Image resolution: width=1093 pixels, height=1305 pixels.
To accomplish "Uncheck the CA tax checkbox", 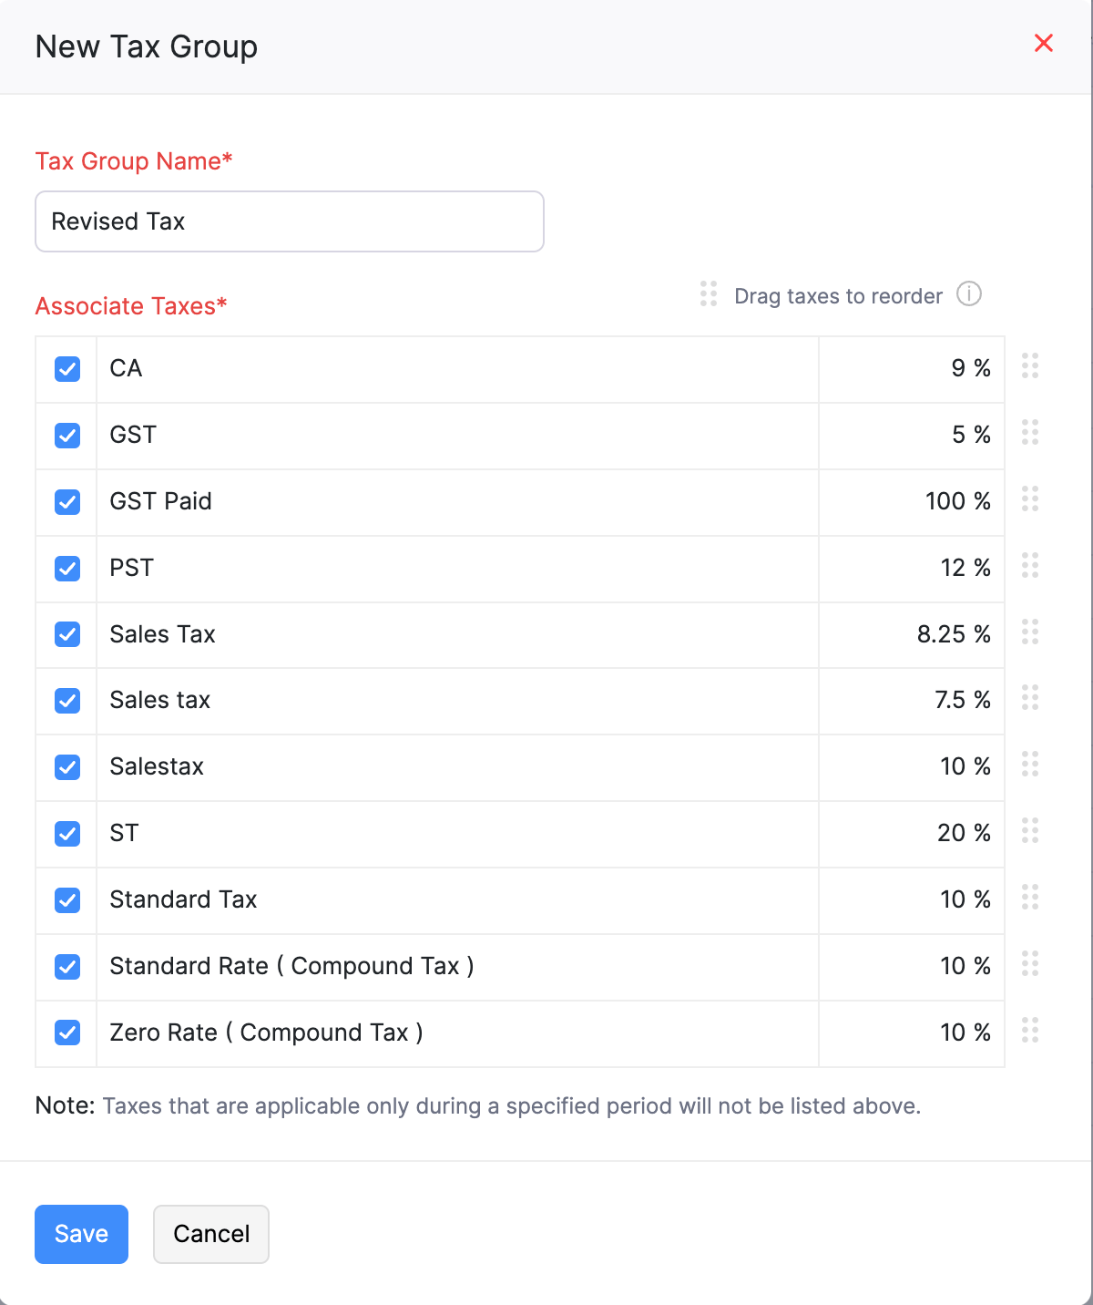I will click(x=66, y=369).
